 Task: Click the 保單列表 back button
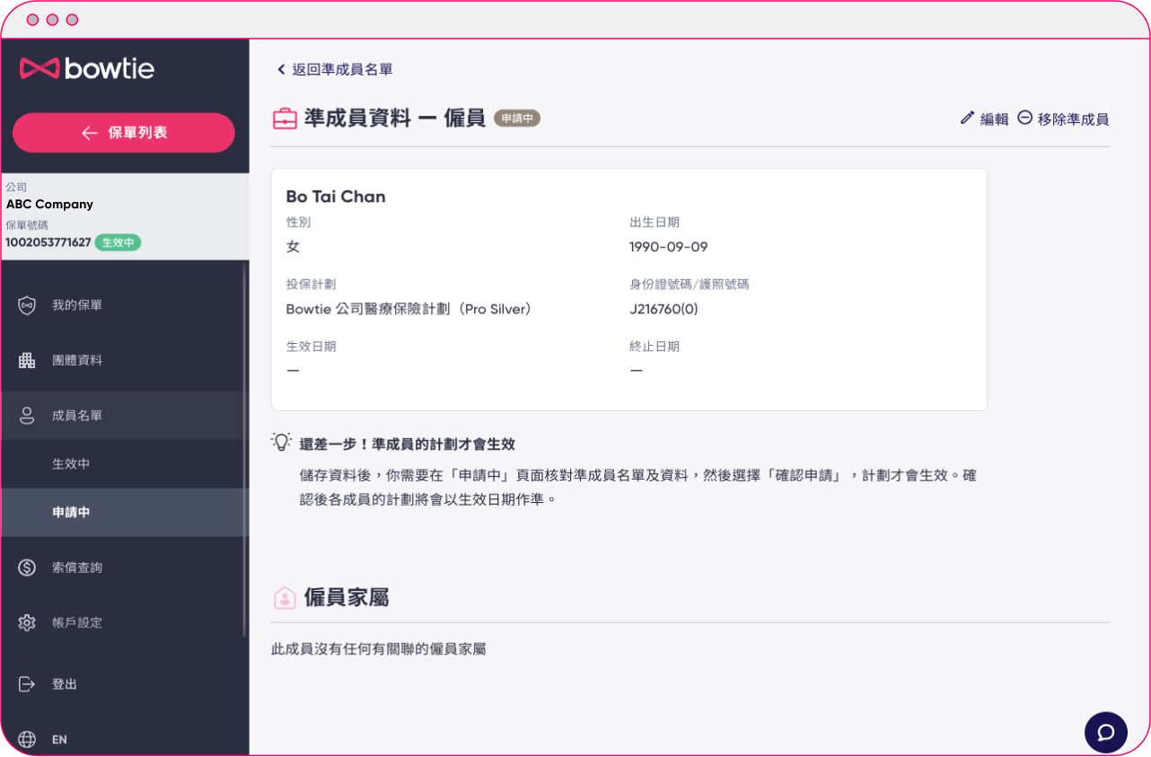[123, 132]
